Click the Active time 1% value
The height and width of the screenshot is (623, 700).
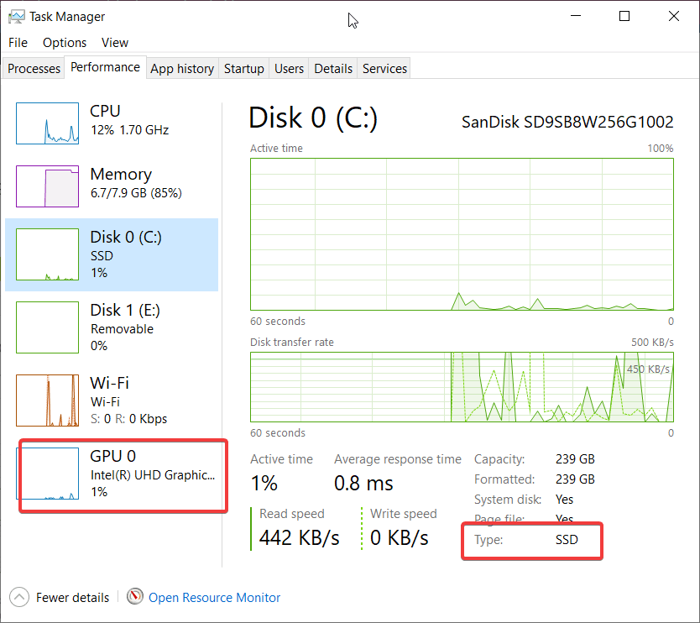click(264, 484)
